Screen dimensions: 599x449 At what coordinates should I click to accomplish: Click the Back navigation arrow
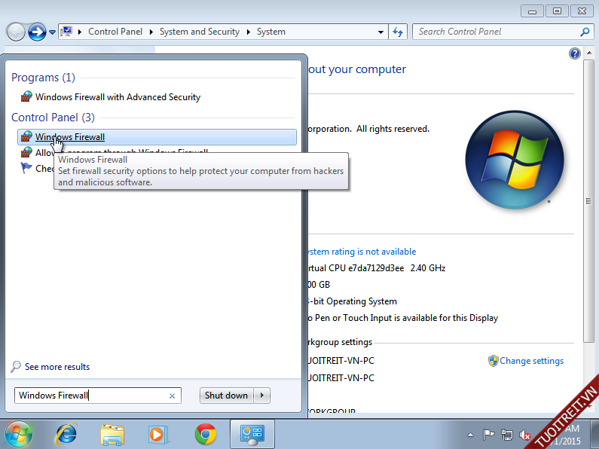tap(16, 32)
